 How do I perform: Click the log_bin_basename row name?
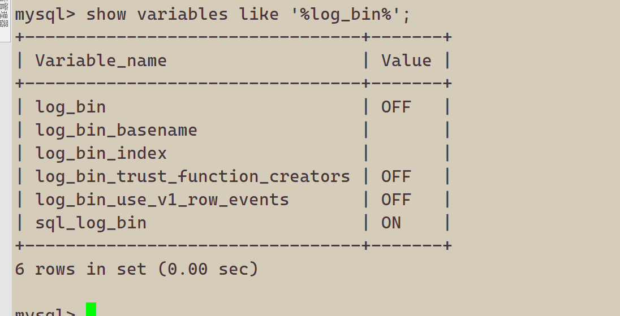(117, 131)
